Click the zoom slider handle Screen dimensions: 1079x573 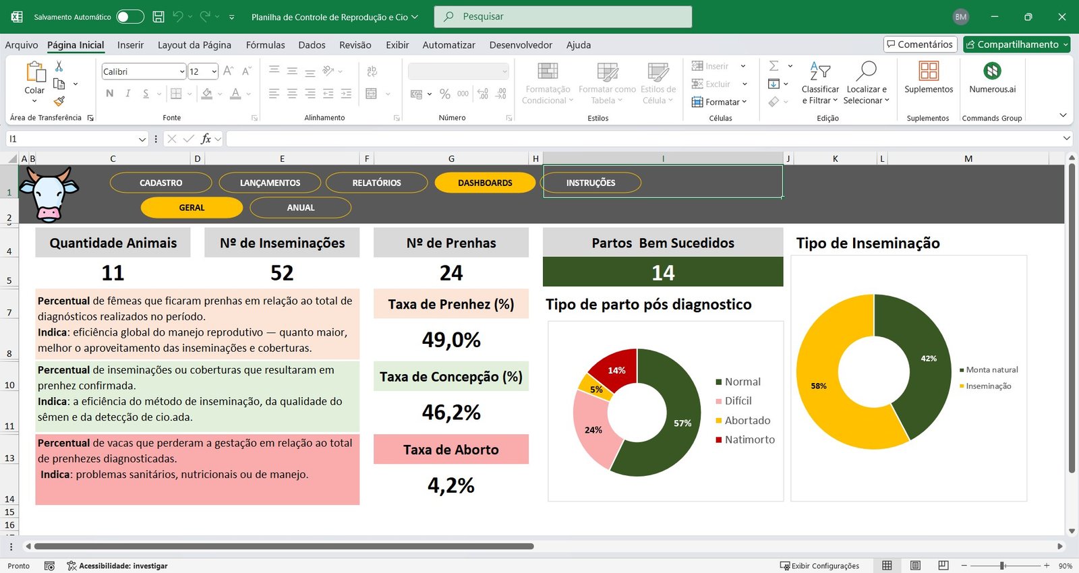tap(1003, 566)
